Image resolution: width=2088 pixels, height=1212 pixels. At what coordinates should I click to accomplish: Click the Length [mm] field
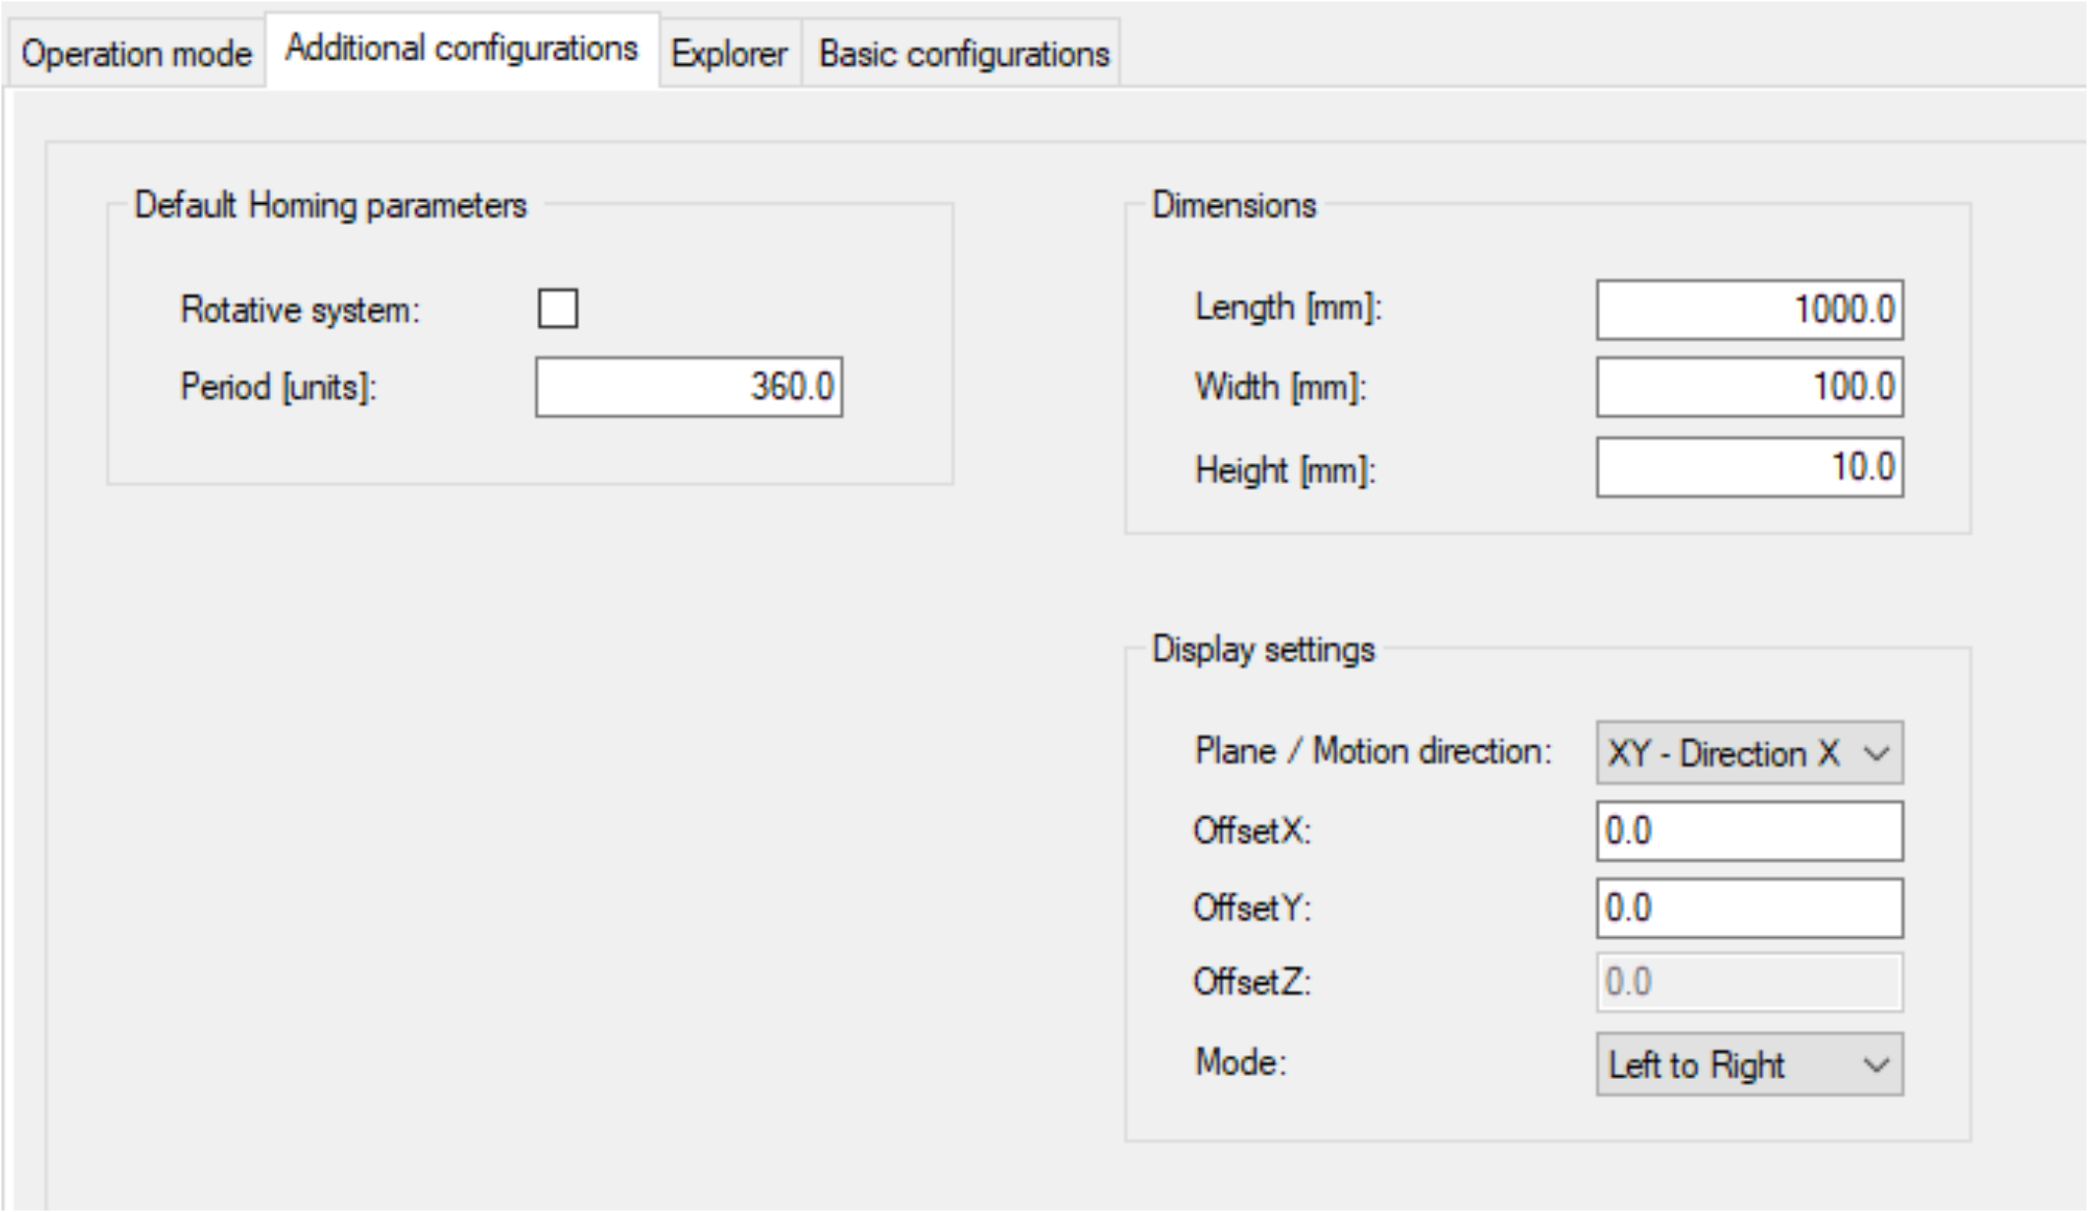[x=1749, y=309]
